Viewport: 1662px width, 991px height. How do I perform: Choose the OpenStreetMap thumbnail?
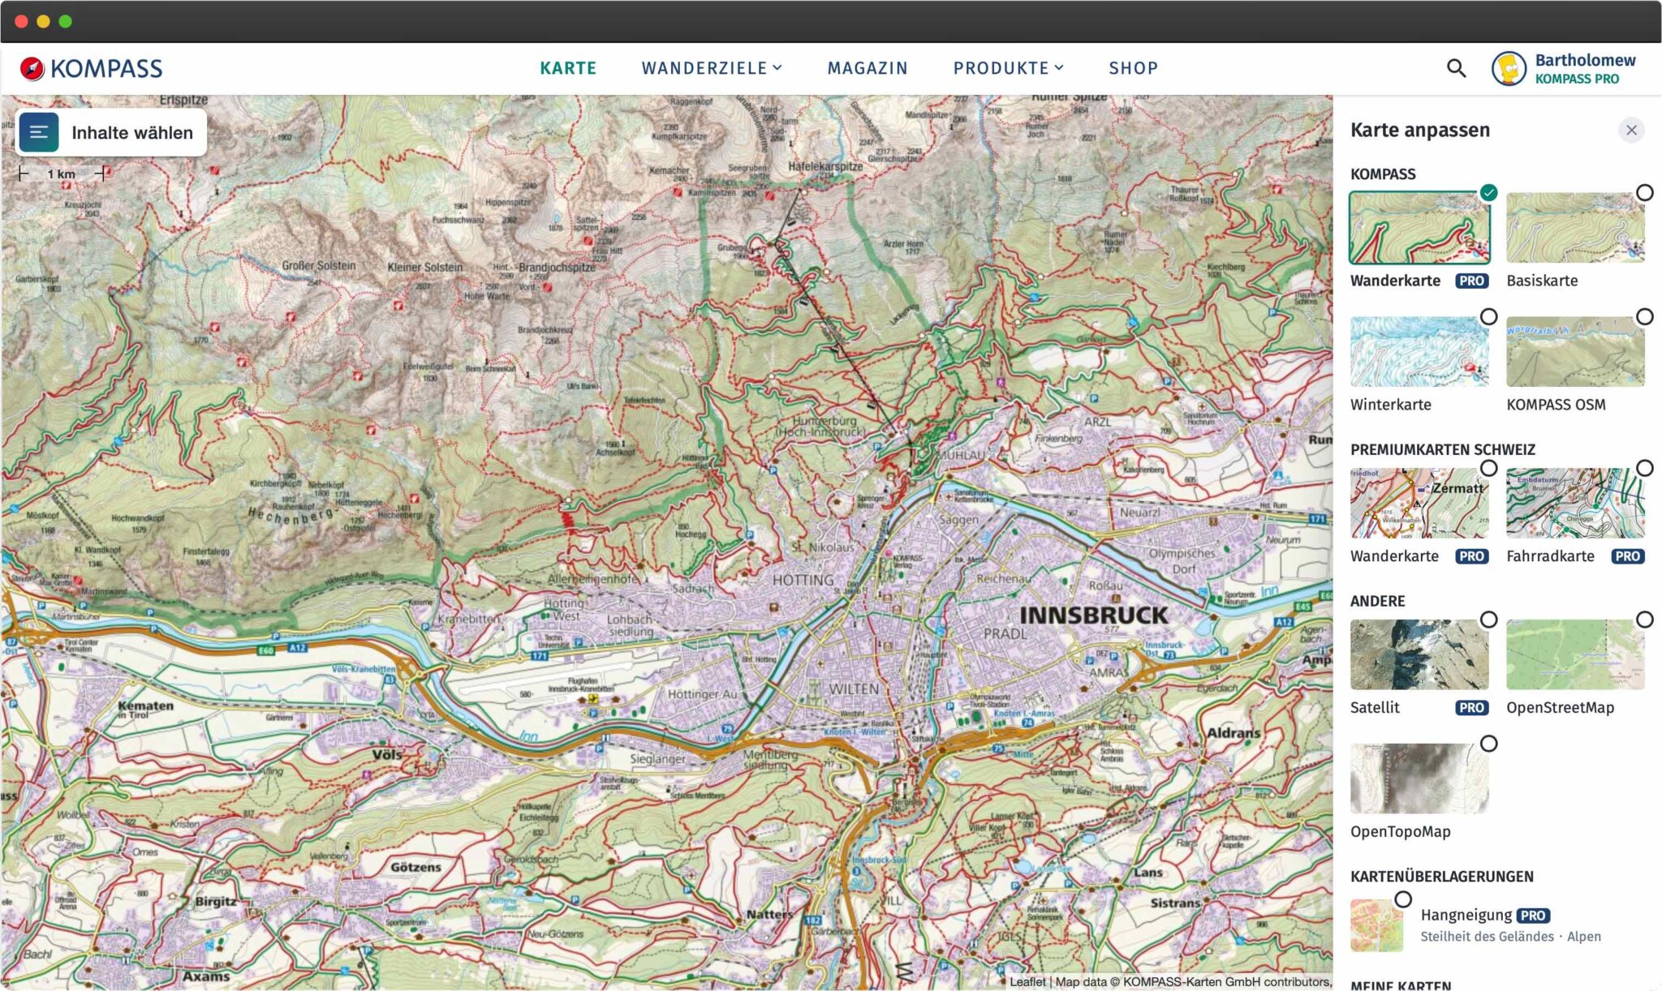pos(1575,654)
